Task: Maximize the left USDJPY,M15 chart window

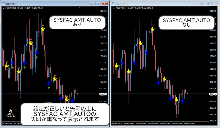Action: 98,3
